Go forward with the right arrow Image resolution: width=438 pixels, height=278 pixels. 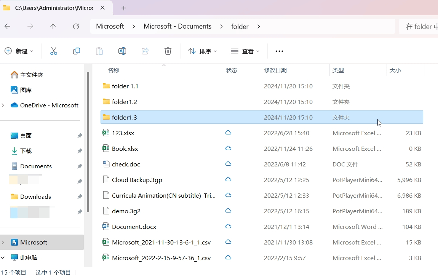pos(30,27)
